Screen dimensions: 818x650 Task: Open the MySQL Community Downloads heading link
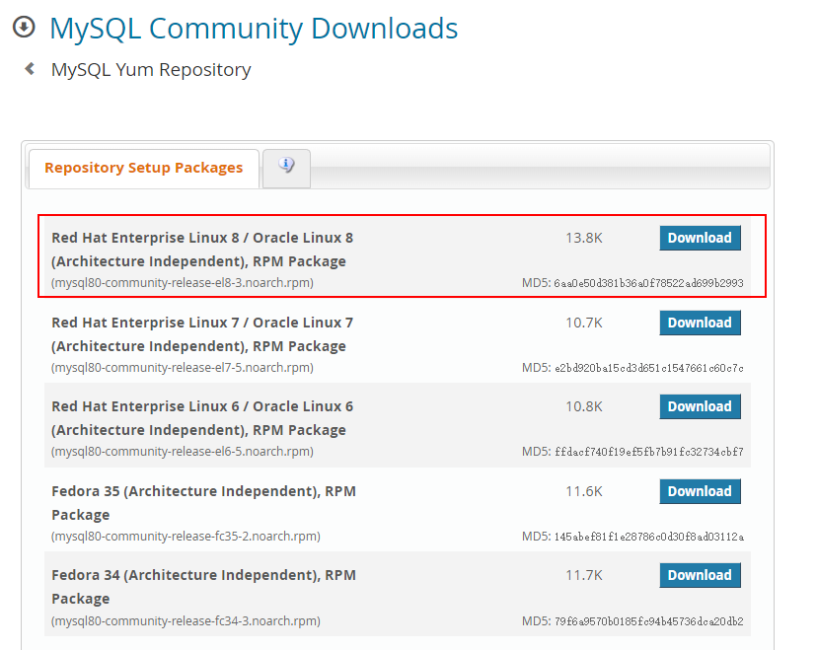click(254, 29)
